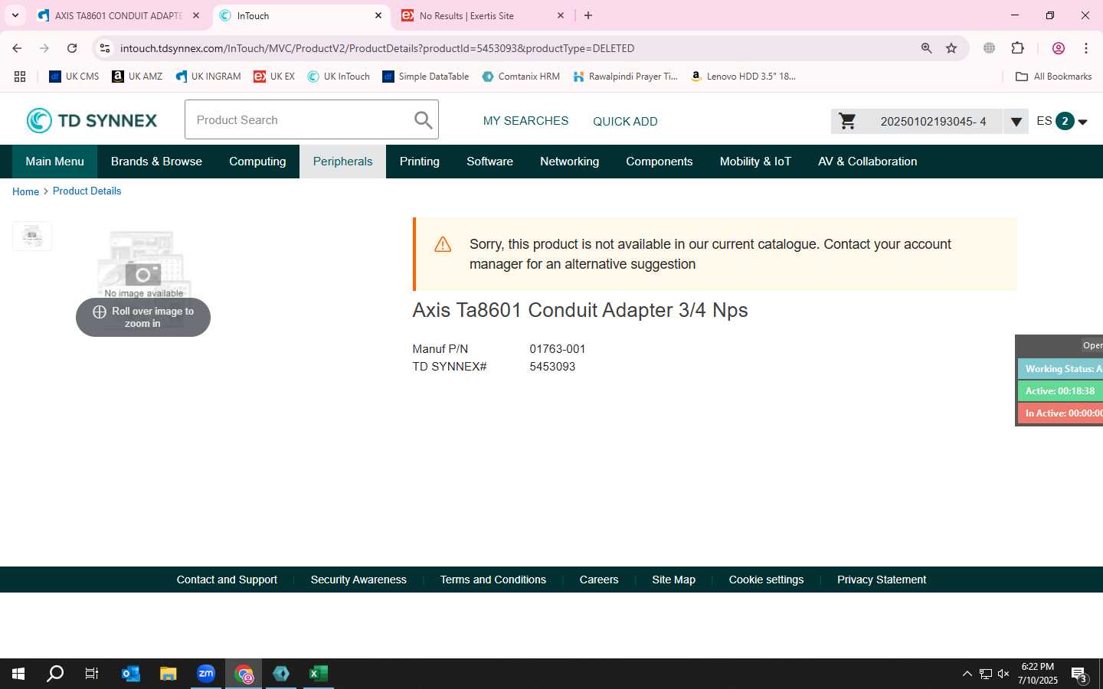Open the Chrome profile icon
The width and height of the screenshot is (1103, 689).
[1059, 48]
